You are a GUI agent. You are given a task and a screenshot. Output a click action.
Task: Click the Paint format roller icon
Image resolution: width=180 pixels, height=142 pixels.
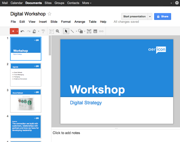click(x=43, y=31)
